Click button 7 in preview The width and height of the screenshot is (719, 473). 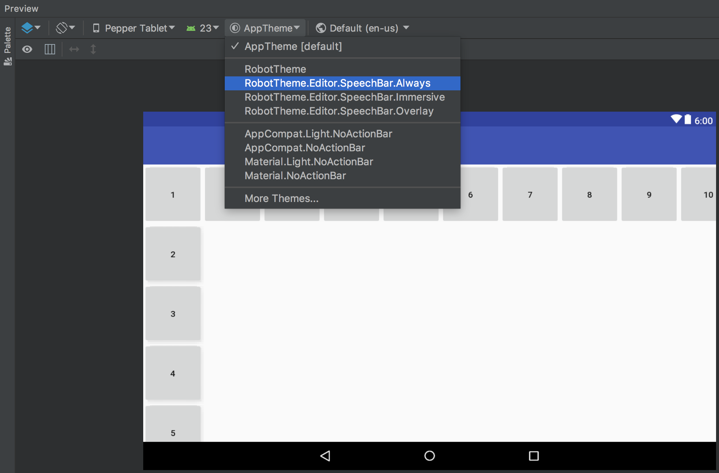pyautogui.click(x=530, y=195)
